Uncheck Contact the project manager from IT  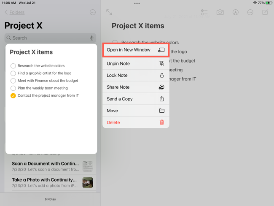pos(13,96)
